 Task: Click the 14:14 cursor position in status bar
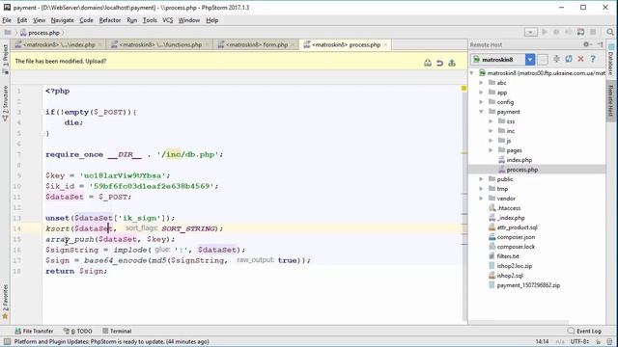(542, 341)
